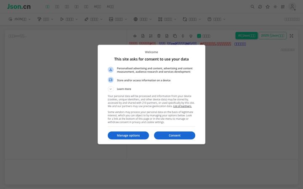Toggle the sun theme icon in header

pos(275,7)
